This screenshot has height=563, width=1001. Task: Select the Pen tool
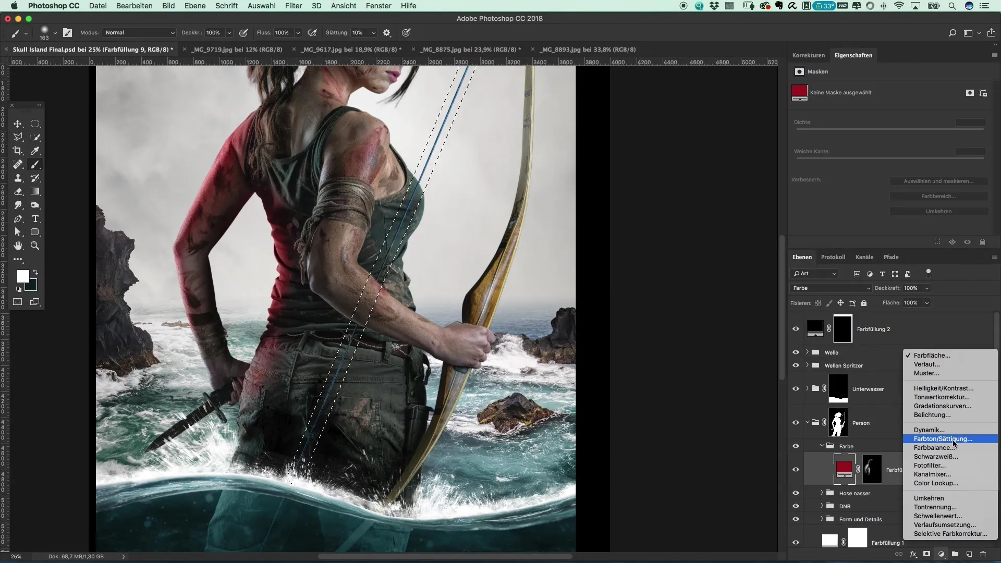coord(18,218)
